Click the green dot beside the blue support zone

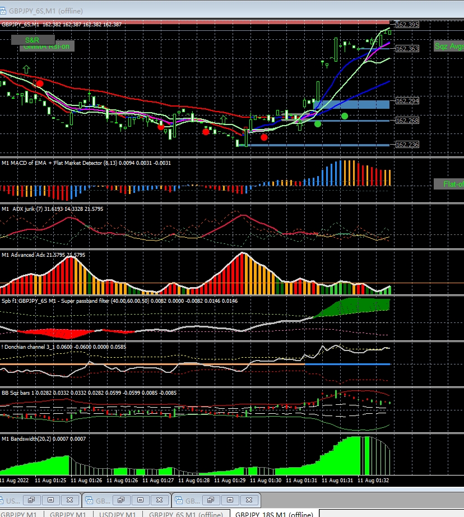pos(345,116)
